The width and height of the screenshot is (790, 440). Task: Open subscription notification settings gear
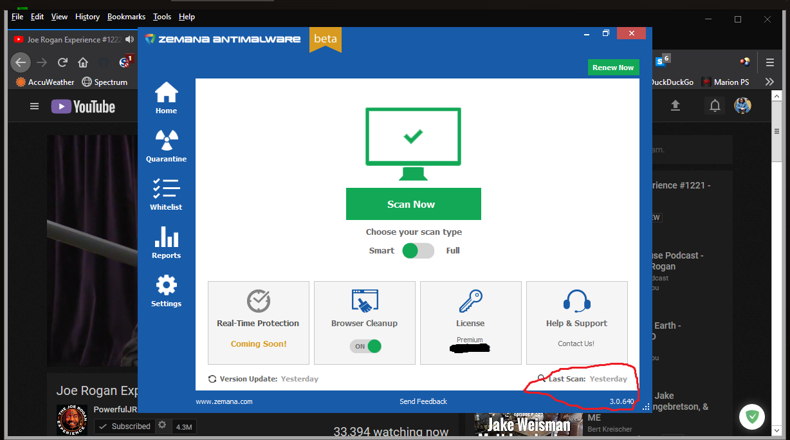coord(162,425)
